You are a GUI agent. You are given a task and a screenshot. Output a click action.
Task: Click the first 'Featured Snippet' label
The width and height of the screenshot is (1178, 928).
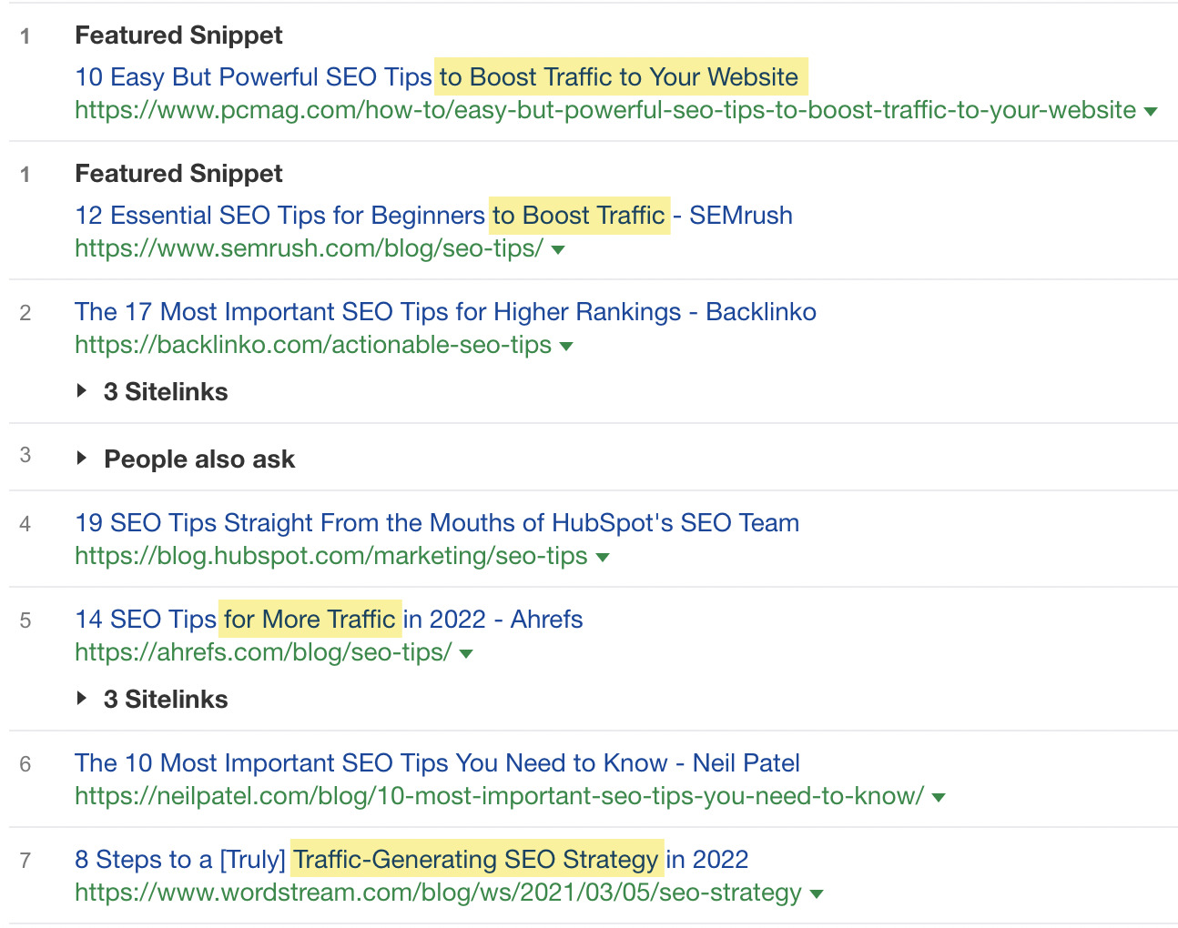[x=178, y=35]
